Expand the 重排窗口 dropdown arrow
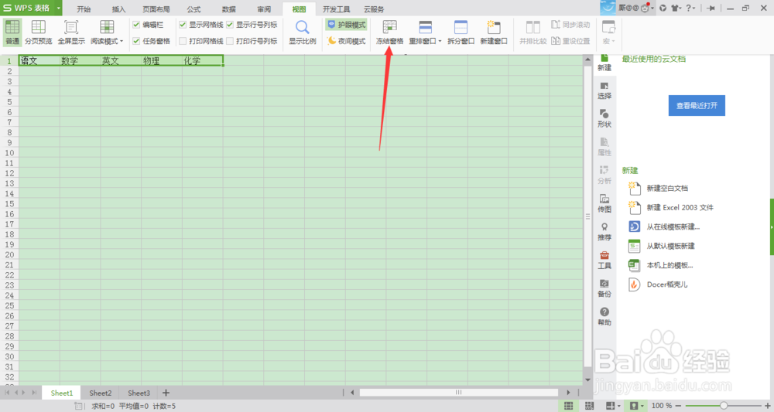The image size is (774, 412). click(x=440, y=42)
